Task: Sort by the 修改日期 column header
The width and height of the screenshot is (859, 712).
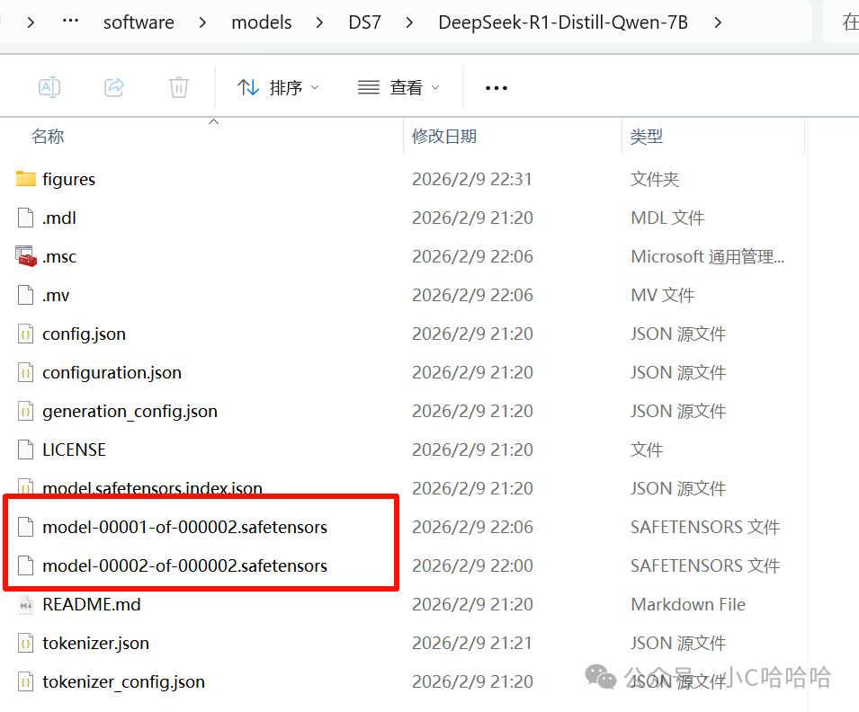Action: [x=444, y=136]
